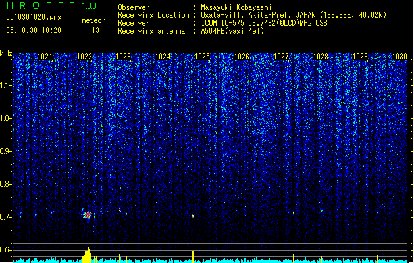Select observer name Masayuki Kobayashi
This screenshot has width=414, height=263.
click(x=236, y=7)
